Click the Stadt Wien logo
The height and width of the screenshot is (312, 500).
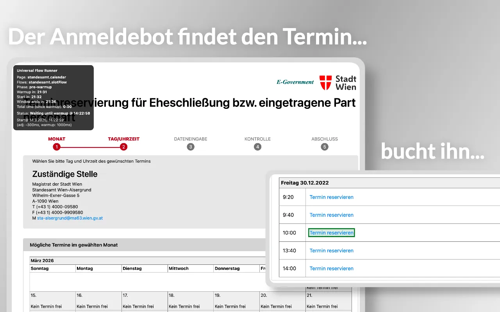point(338,83)
